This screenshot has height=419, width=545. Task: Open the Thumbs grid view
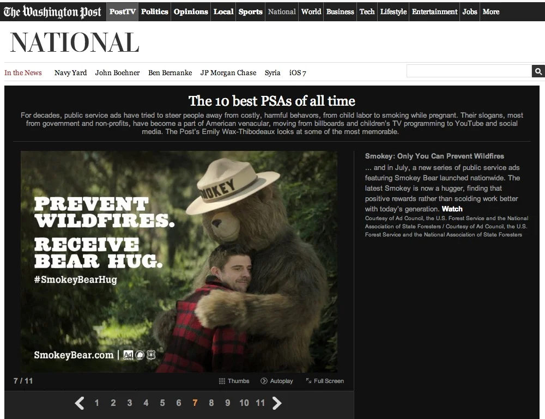point(234,381)
